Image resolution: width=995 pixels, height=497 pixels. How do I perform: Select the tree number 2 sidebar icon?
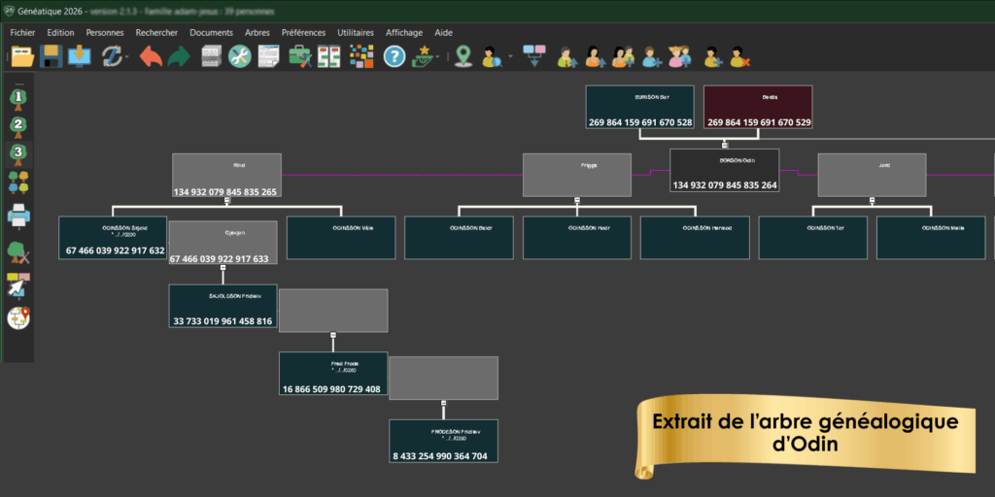pyautogui.click(x=18, y=125)
